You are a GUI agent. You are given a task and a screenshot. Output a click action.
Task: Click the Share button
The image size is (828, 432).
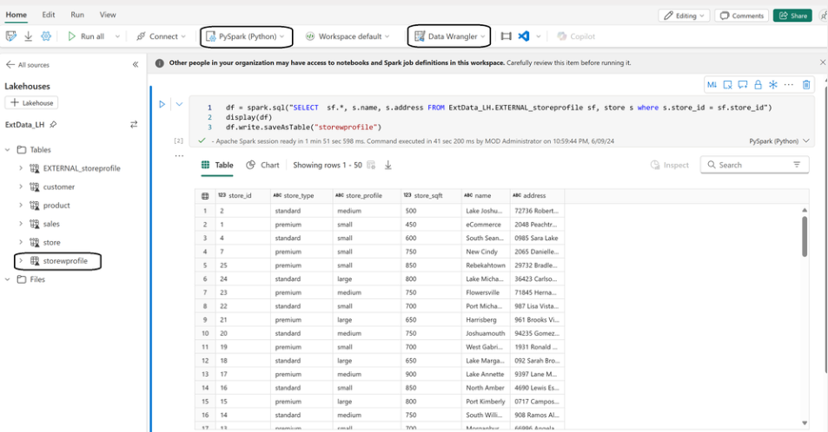point(792,16)
